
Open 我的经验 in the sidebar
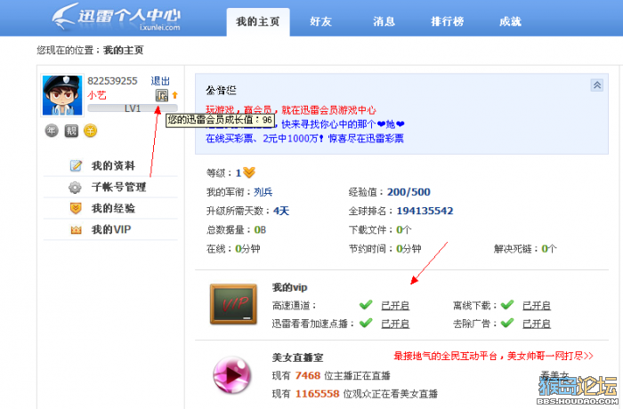click(113, 208)
